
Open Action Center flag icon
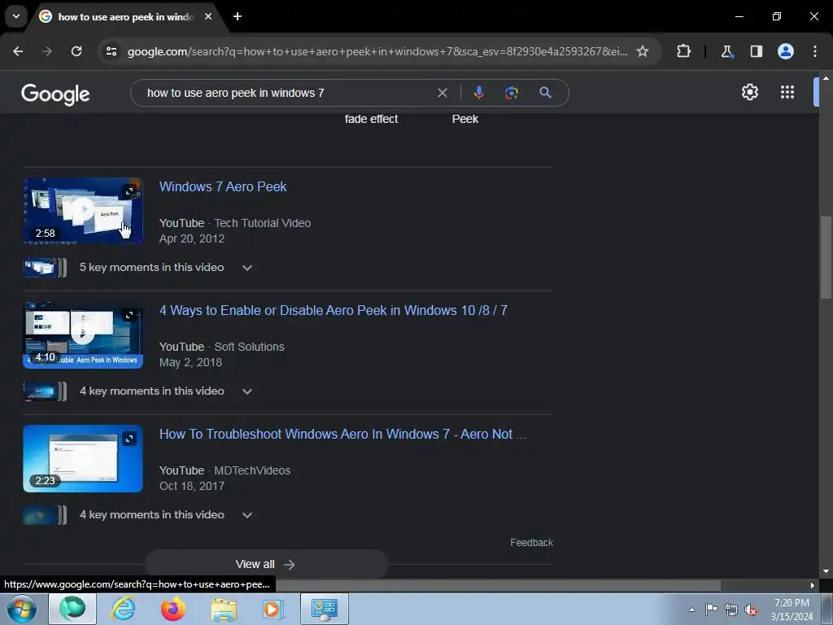point(711,610)
